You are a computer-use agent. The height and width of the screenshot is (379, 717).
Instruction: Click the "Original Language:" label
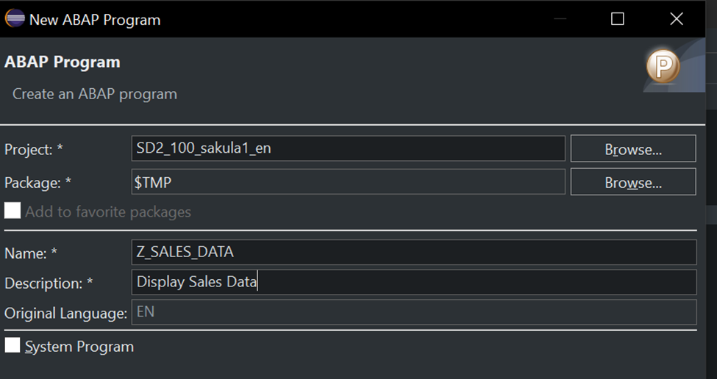coord(66,313)
